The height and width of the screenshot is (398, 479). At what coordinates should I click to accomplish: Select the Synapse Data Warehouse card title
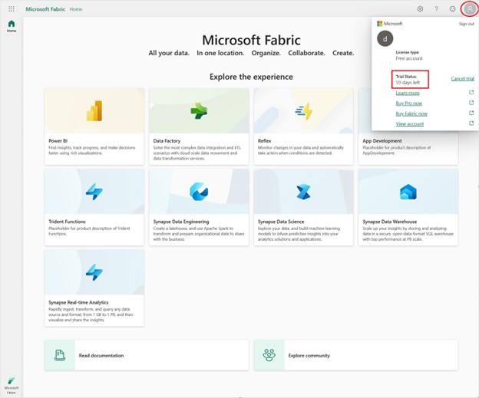[389, 222]
